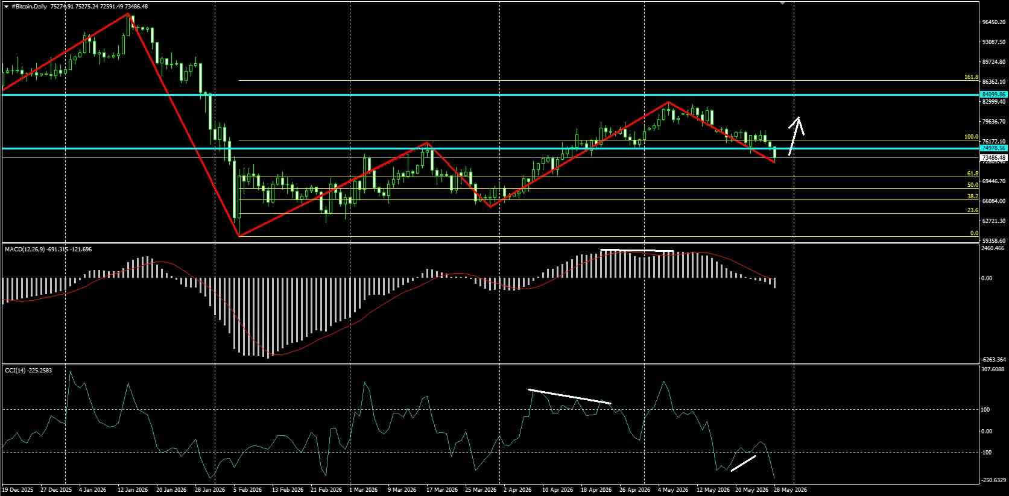The image size is (1009, 496).
Task: Click the Fibonacci 23.6 level label
Action: pyautogui.click(x=972, y=210)
